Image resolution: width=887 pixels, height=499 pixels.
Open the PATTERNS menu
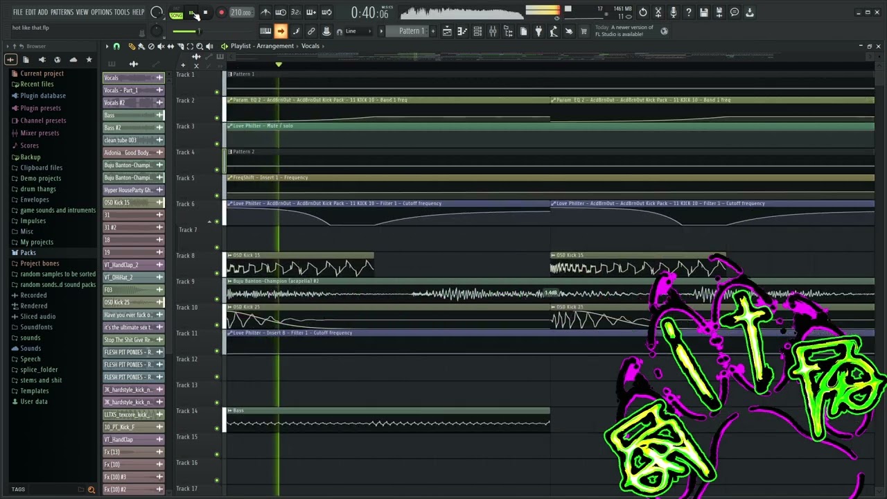[62, 12]
